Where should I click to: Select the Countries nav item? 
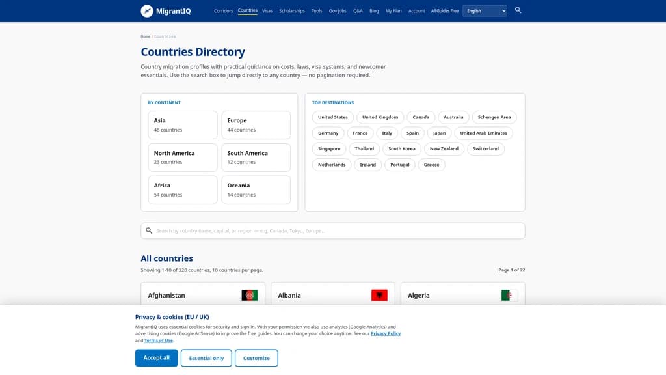(248, 10)
